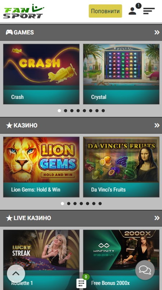Expand the Live Казино section double arrow
The height and width of the screenshot is (290, 162).
click(157, 218)
